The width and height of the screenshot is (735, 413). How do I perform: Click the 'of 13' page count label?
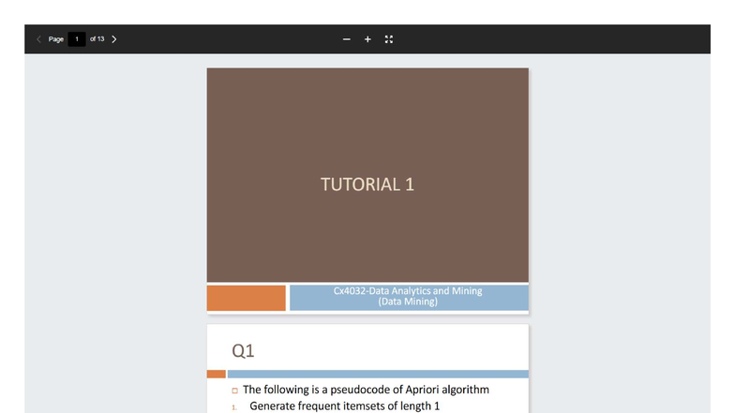[x=97, y=39]
